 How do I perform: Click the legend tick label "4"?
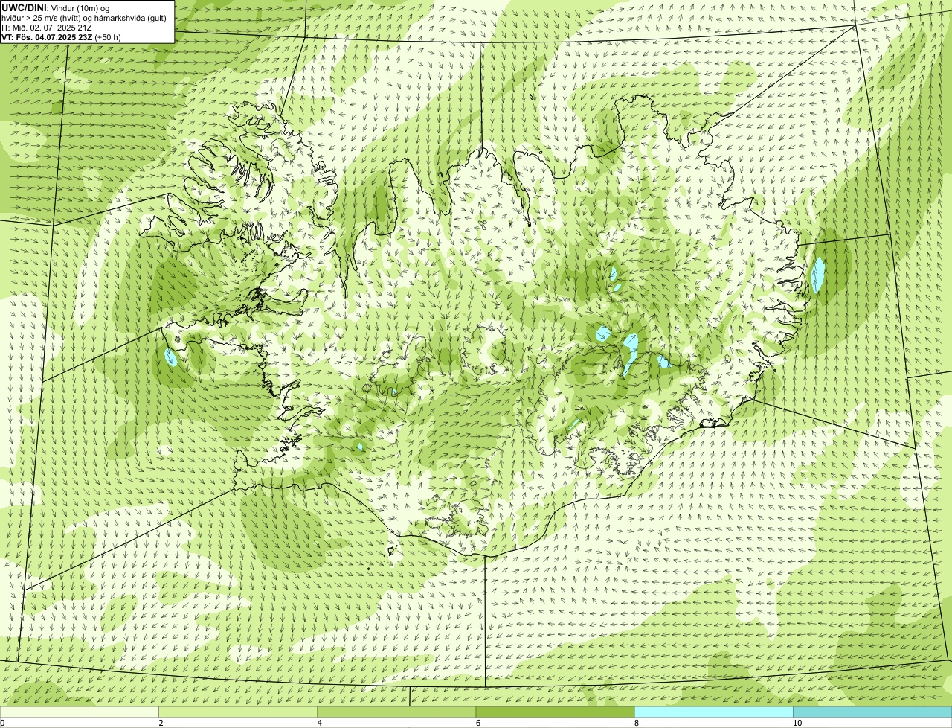click(319, 723)
